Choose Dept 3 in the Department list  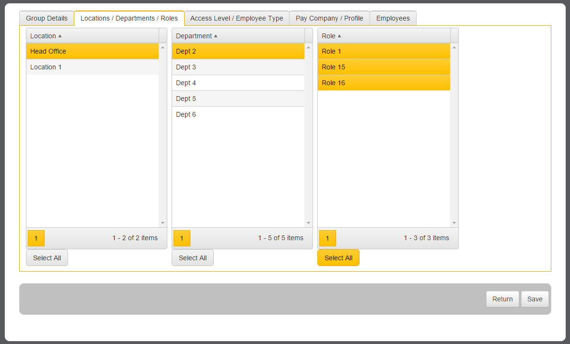[x=238, y=67]
